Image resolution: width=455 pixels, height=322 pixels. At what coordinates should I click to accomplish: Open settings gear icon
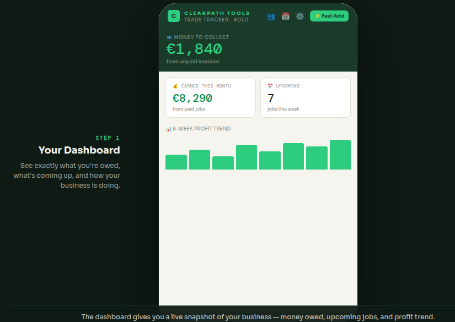click(x=300, y=16)
